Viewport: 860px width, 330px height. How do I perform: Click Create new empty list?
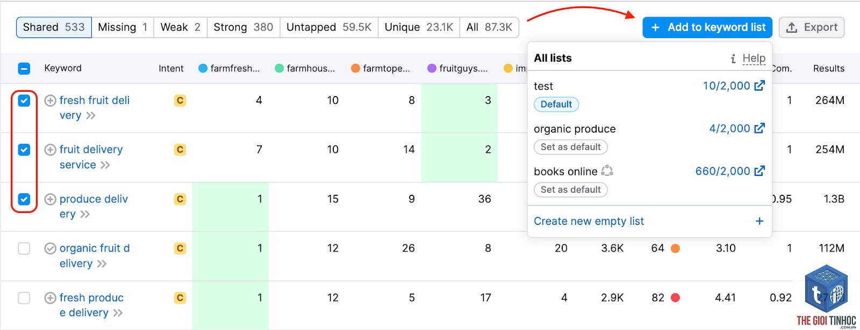click(589, 221)
